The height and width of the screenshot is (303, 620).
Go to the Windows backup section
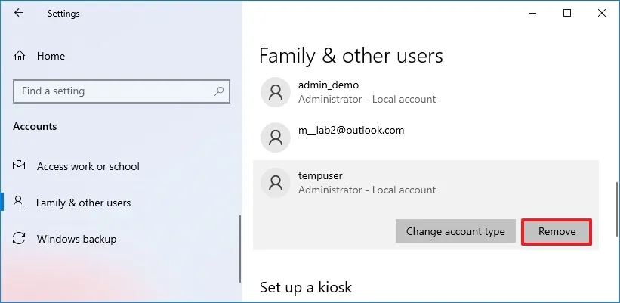76,239
